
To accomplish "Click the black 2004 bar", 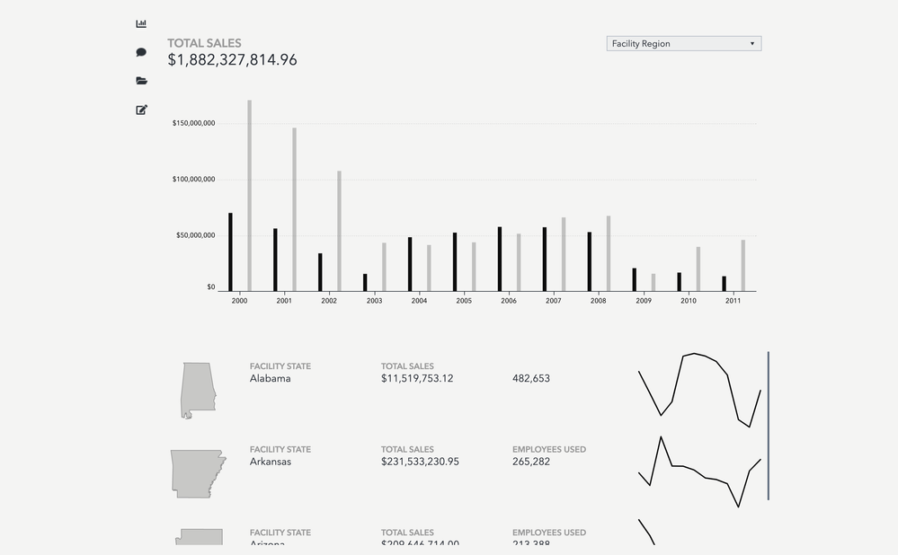I will tap(410, 264).
